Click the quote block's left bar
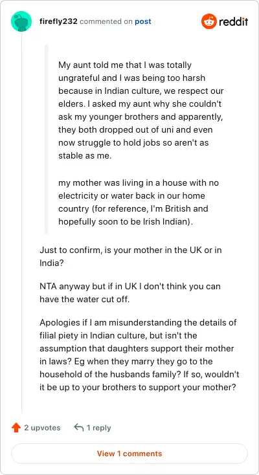 click(x=47, y=138)
